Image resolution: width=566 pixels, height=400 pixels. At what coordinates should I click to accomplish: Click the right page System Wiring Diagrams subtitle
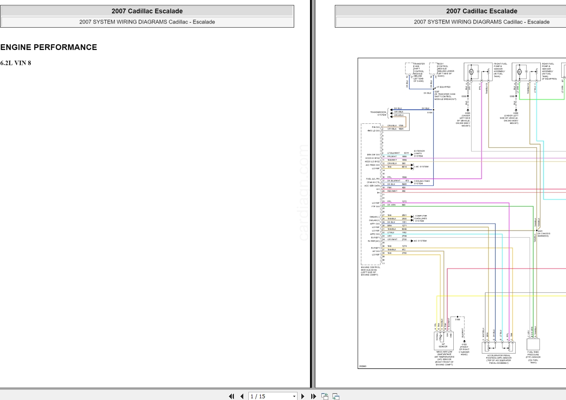(481, 22)
